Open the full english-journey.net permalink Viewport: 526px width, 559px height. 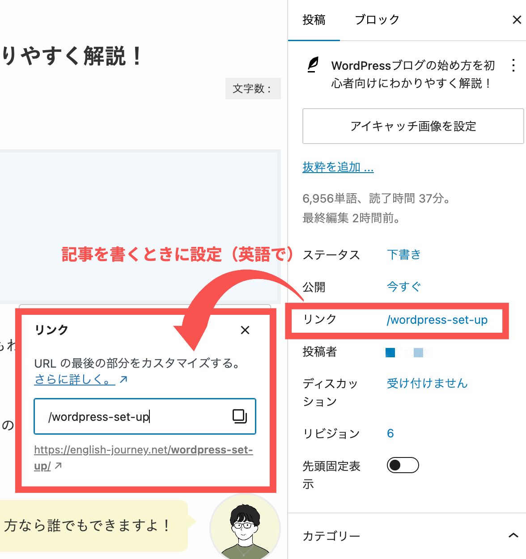click(144, 458)
